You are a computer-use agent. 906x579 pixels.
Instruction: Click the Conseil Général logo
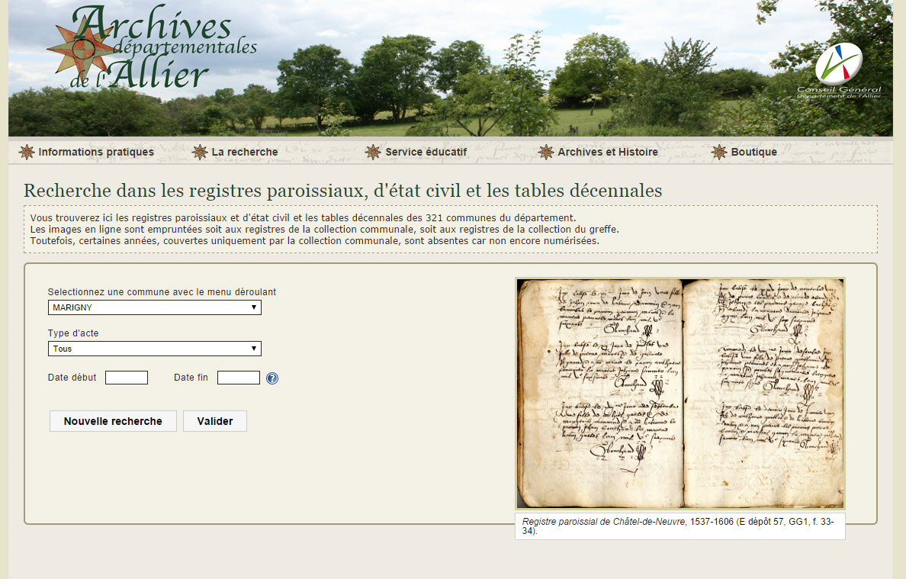coord(838,70)
